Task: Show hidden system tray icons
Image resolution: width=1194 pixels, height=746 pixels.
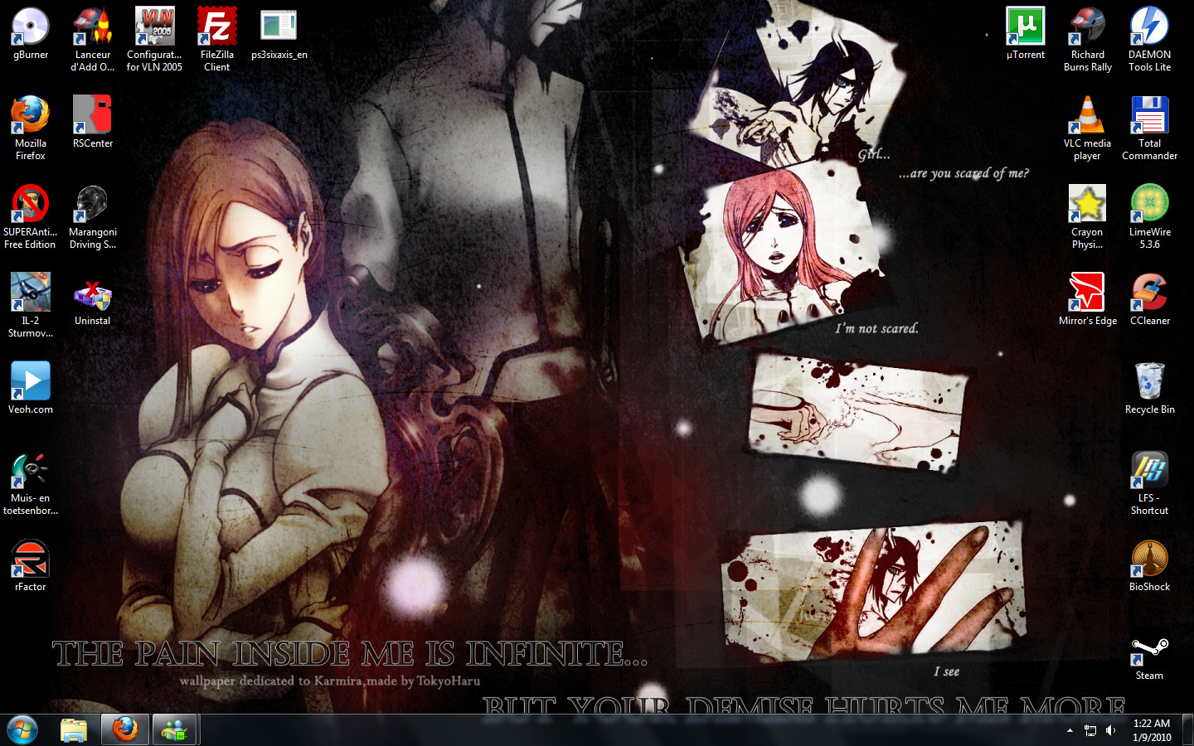Action: 1070,730
